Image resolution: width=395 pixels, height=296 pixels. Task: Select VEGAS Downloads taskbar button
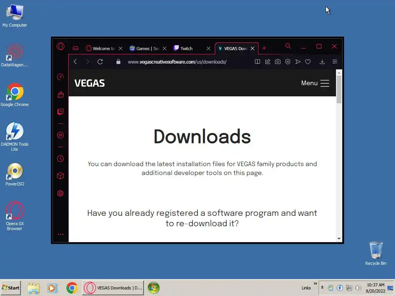pyautogui.click(x=113, y=288)
